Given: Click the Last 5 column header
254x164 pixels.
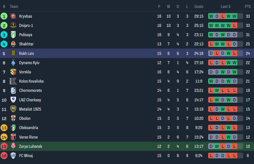Looking at the screenshot, I should [x=226, y=6].
